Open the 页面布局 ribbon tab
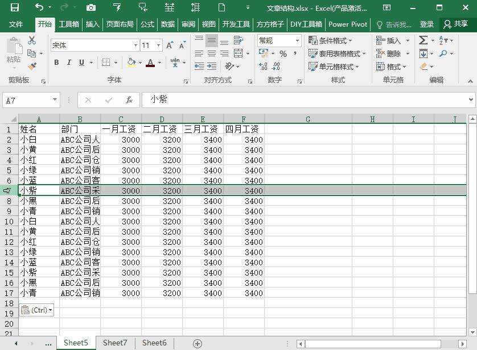The image size is (477, 350). point(120,24)
